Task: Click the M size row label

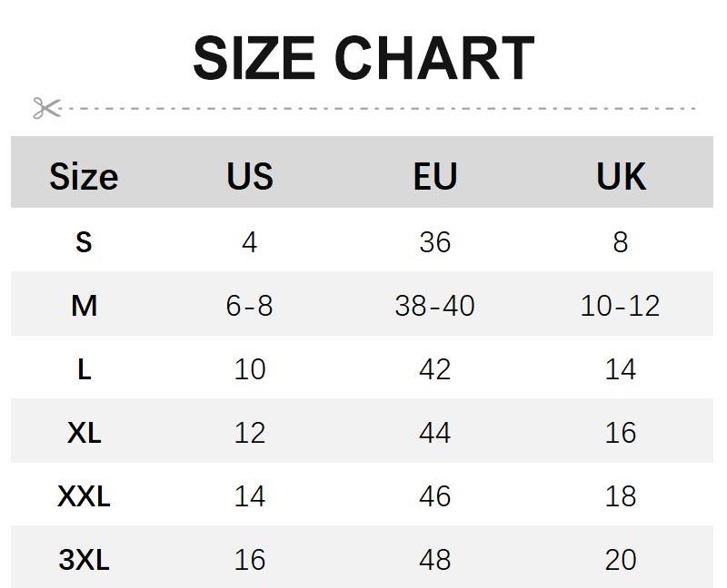Action: [84, 306]
